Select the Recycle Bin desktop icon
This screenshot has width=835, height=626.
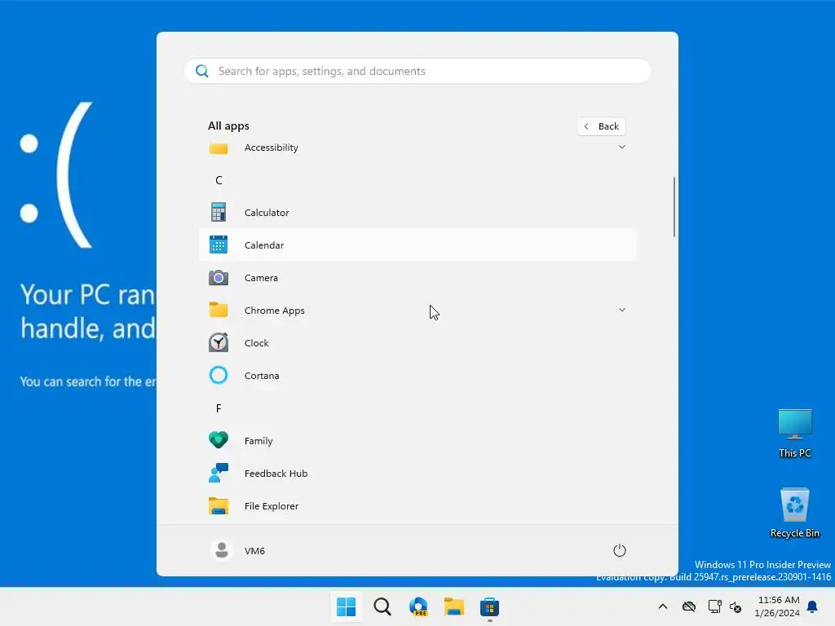(794, 514)
